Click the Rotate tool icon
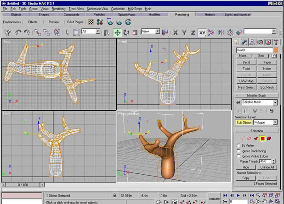Image resolution: width=284 pixels, height=204 pixels. [126, 32]
